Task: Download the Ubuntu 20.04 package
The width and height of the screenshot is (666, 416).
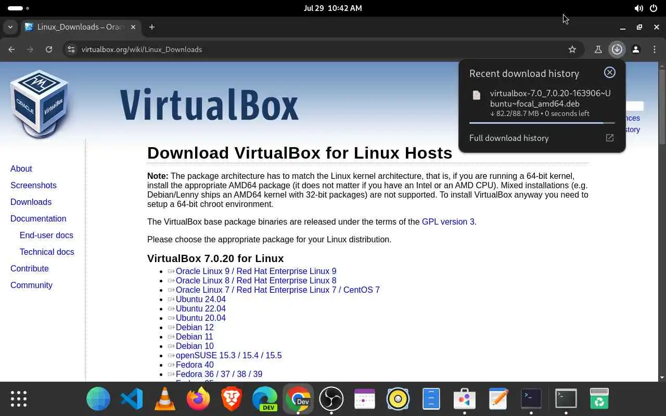Action: pos(201,318)
